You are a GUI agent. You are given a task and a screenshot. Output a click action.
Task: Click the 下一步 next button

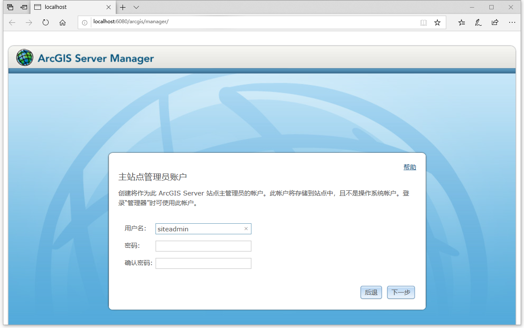(x=401, y=293)
